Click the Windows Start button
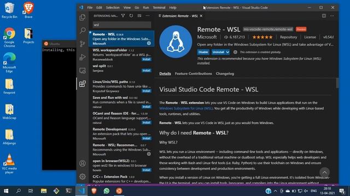The width and height of the screenshot is (350, 196). pyautogui.click(x=6, y=191)
